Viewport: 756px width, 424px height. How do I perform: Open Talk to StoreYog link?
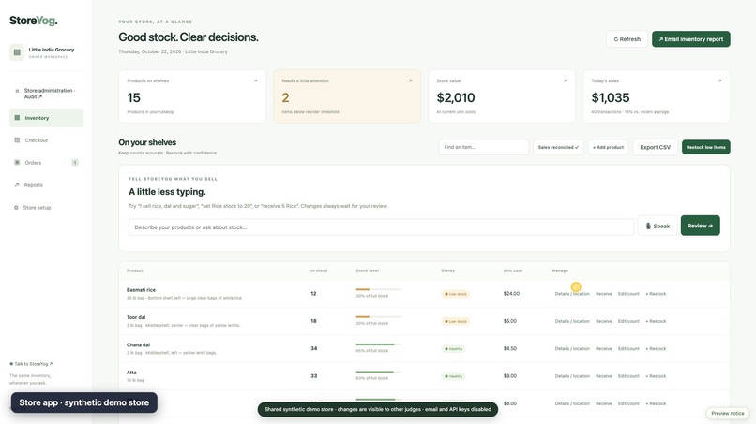click(x=31, y=364)
